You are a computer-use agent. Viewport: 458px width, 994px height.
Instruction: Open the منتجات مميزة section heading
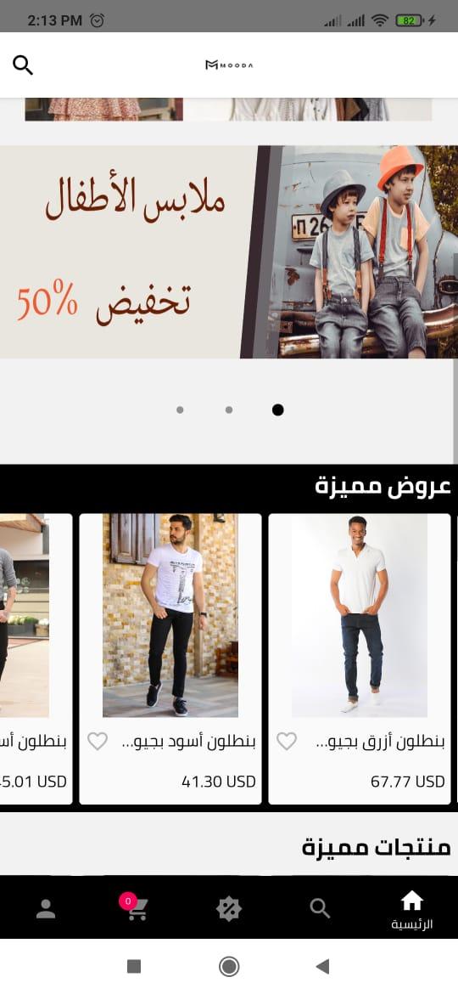377,846
